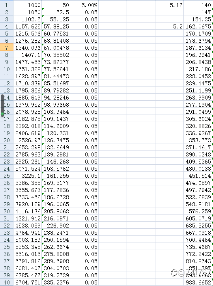This screenshot has height=286, width=213.
Task: Click cell 186.6728
Action: coord(56,197)
